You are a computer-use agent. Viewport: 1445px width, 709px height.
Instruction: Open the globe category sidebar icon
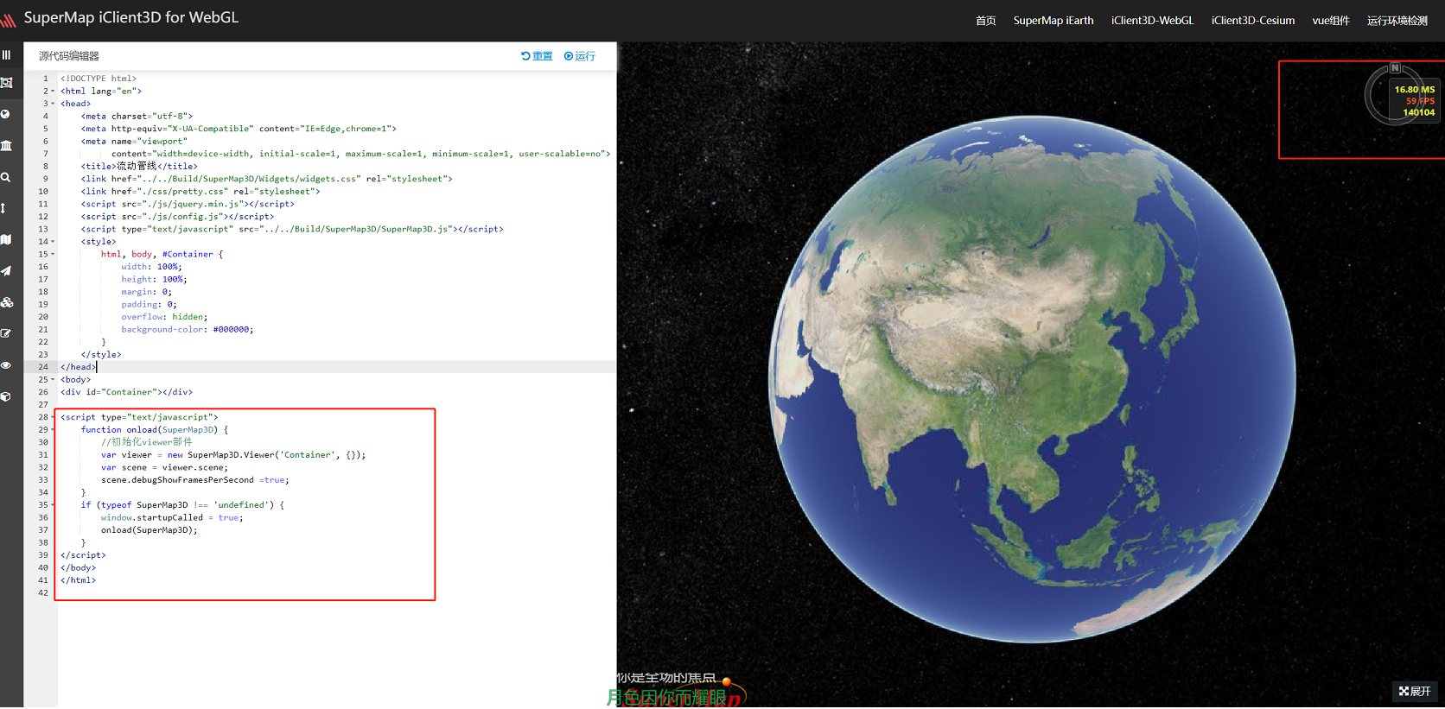5,114
